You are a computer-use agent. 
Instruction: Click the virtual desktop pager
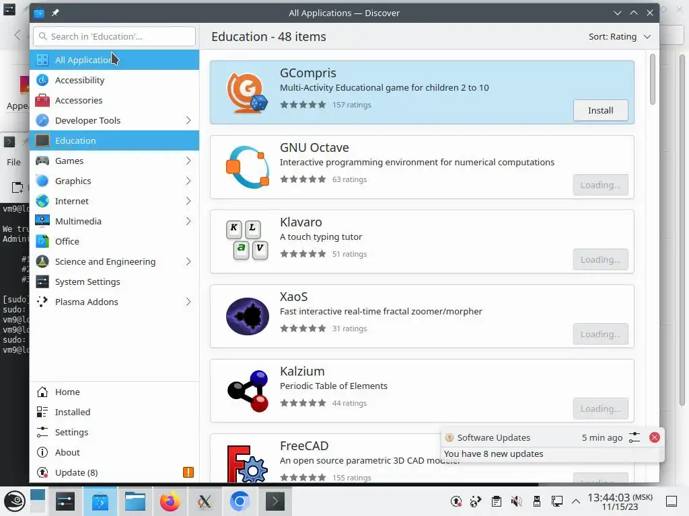coord(38,501)
